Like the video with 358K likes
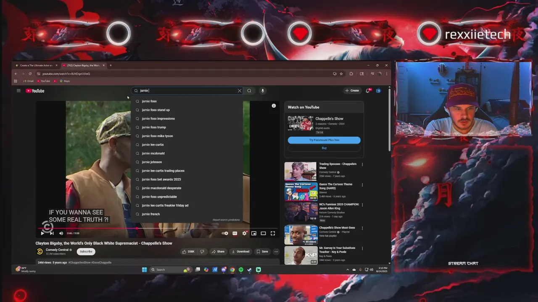Screen dimensions: 538x302 188,252
